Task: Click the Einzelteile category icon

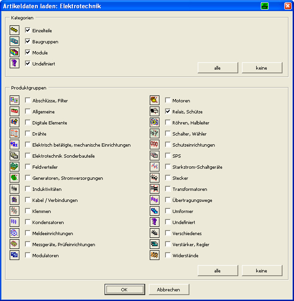Action: [x=14, y=30]
